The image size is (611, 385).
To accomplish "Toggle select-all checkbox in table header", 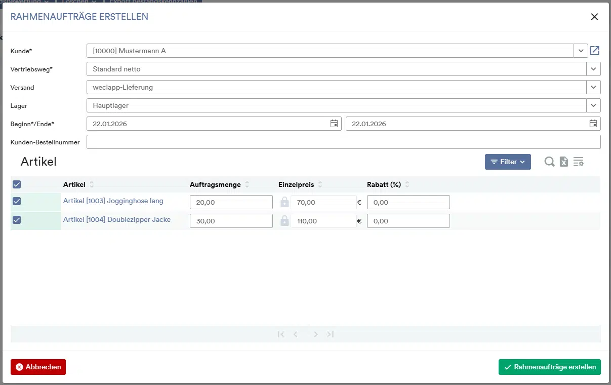I will (17, 184).
